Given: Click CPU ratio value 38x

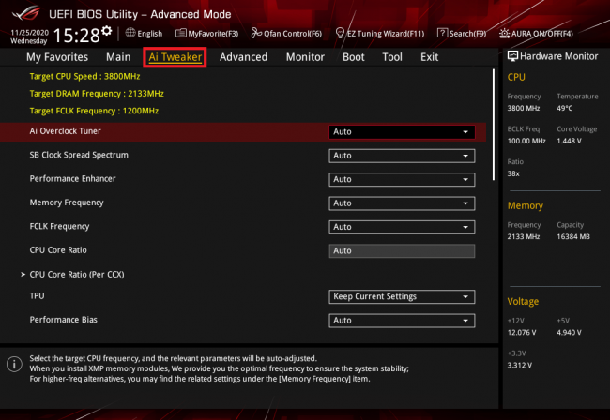Looking at the screenshot, I should [x=513, y=173].
